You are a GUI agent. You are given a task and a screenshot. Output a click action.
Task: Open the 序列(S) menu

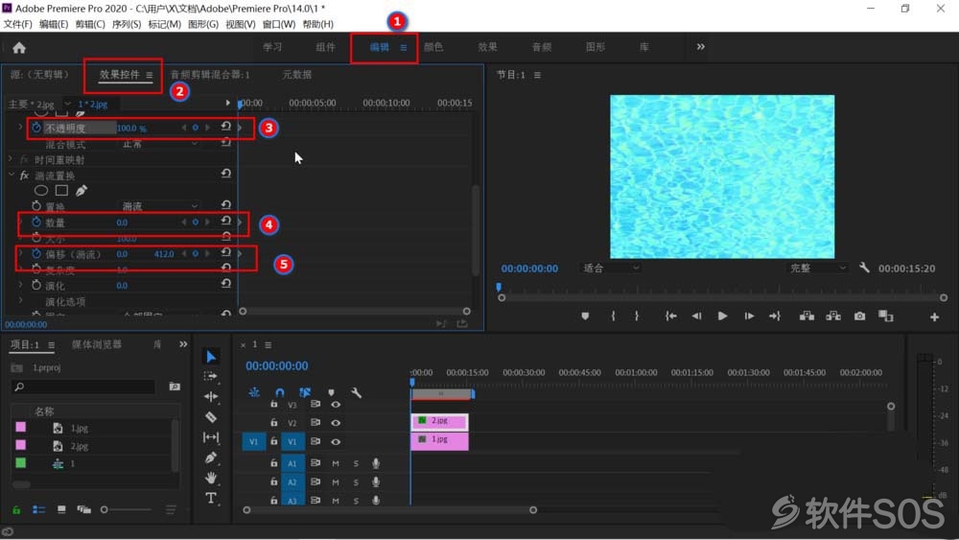[x=126, y=24]
